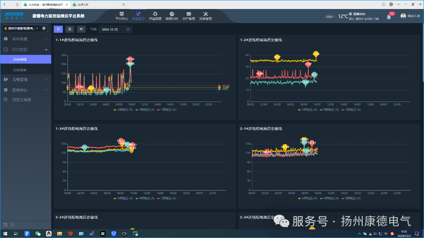Switch chart range to 月 button

69,29
